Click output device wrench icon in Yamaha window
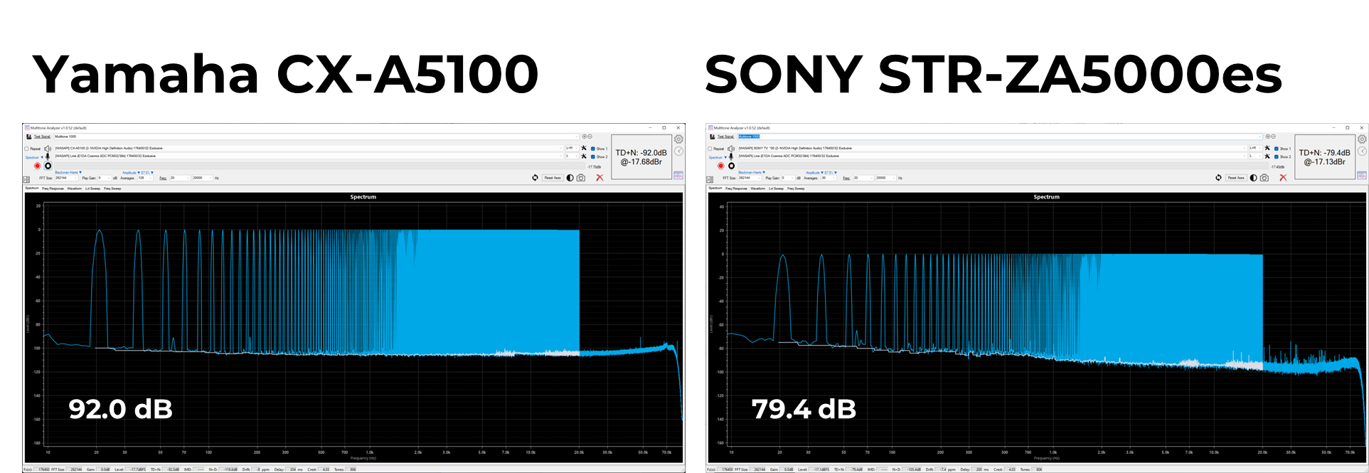Viewport: 1369px width, 473px height. pyautogui.click(x=584, y=148)
